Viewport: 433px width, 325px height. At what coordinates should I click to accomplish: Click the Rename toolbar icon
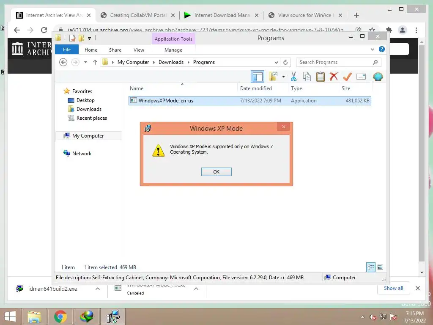361,77
